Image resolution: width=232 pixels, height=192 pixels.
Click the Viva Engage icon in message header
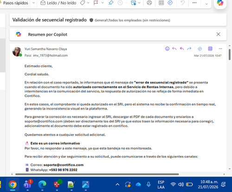[200, 49]
